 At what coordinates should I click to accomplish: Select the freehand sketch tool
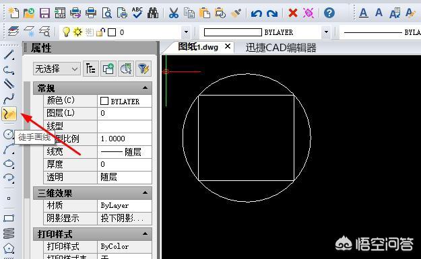(x=9, y=114)
